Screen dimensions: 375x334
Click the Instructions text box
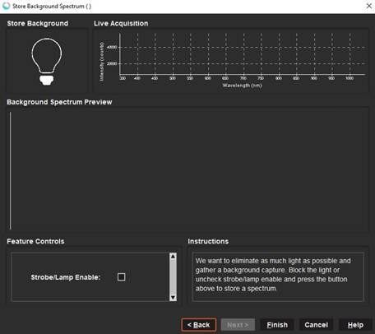point(278,276)
